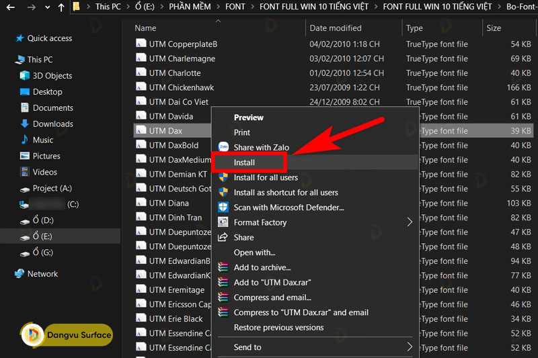Sort files by Date modified column
Viewport: 538px width, 358px height.
pos(336,28)
